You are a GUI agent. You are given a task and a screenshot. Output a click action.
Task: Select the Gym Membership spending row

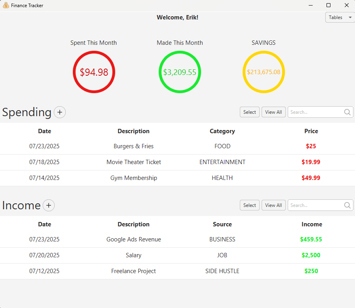pyautogui.click(x=133, y=178)
